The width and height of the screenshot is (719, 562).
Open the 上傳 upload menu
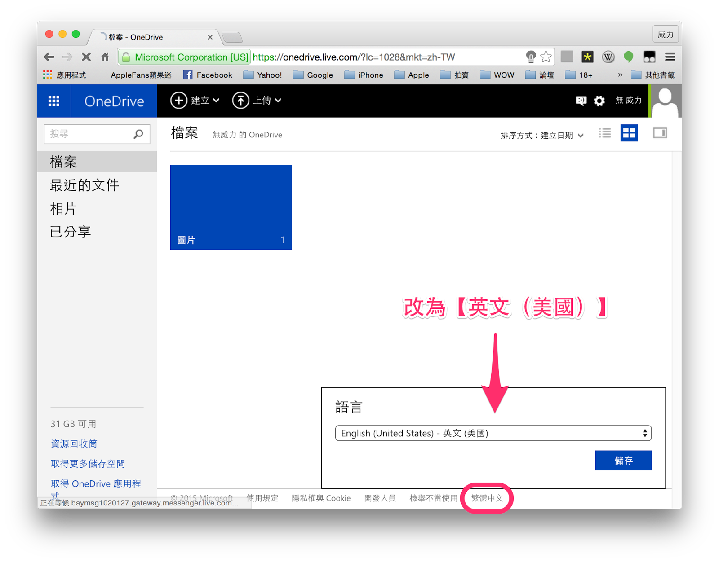[257, 101]
